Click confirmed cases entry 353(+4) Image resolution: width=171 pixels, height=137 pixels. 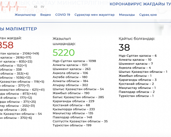pos(22,73)
